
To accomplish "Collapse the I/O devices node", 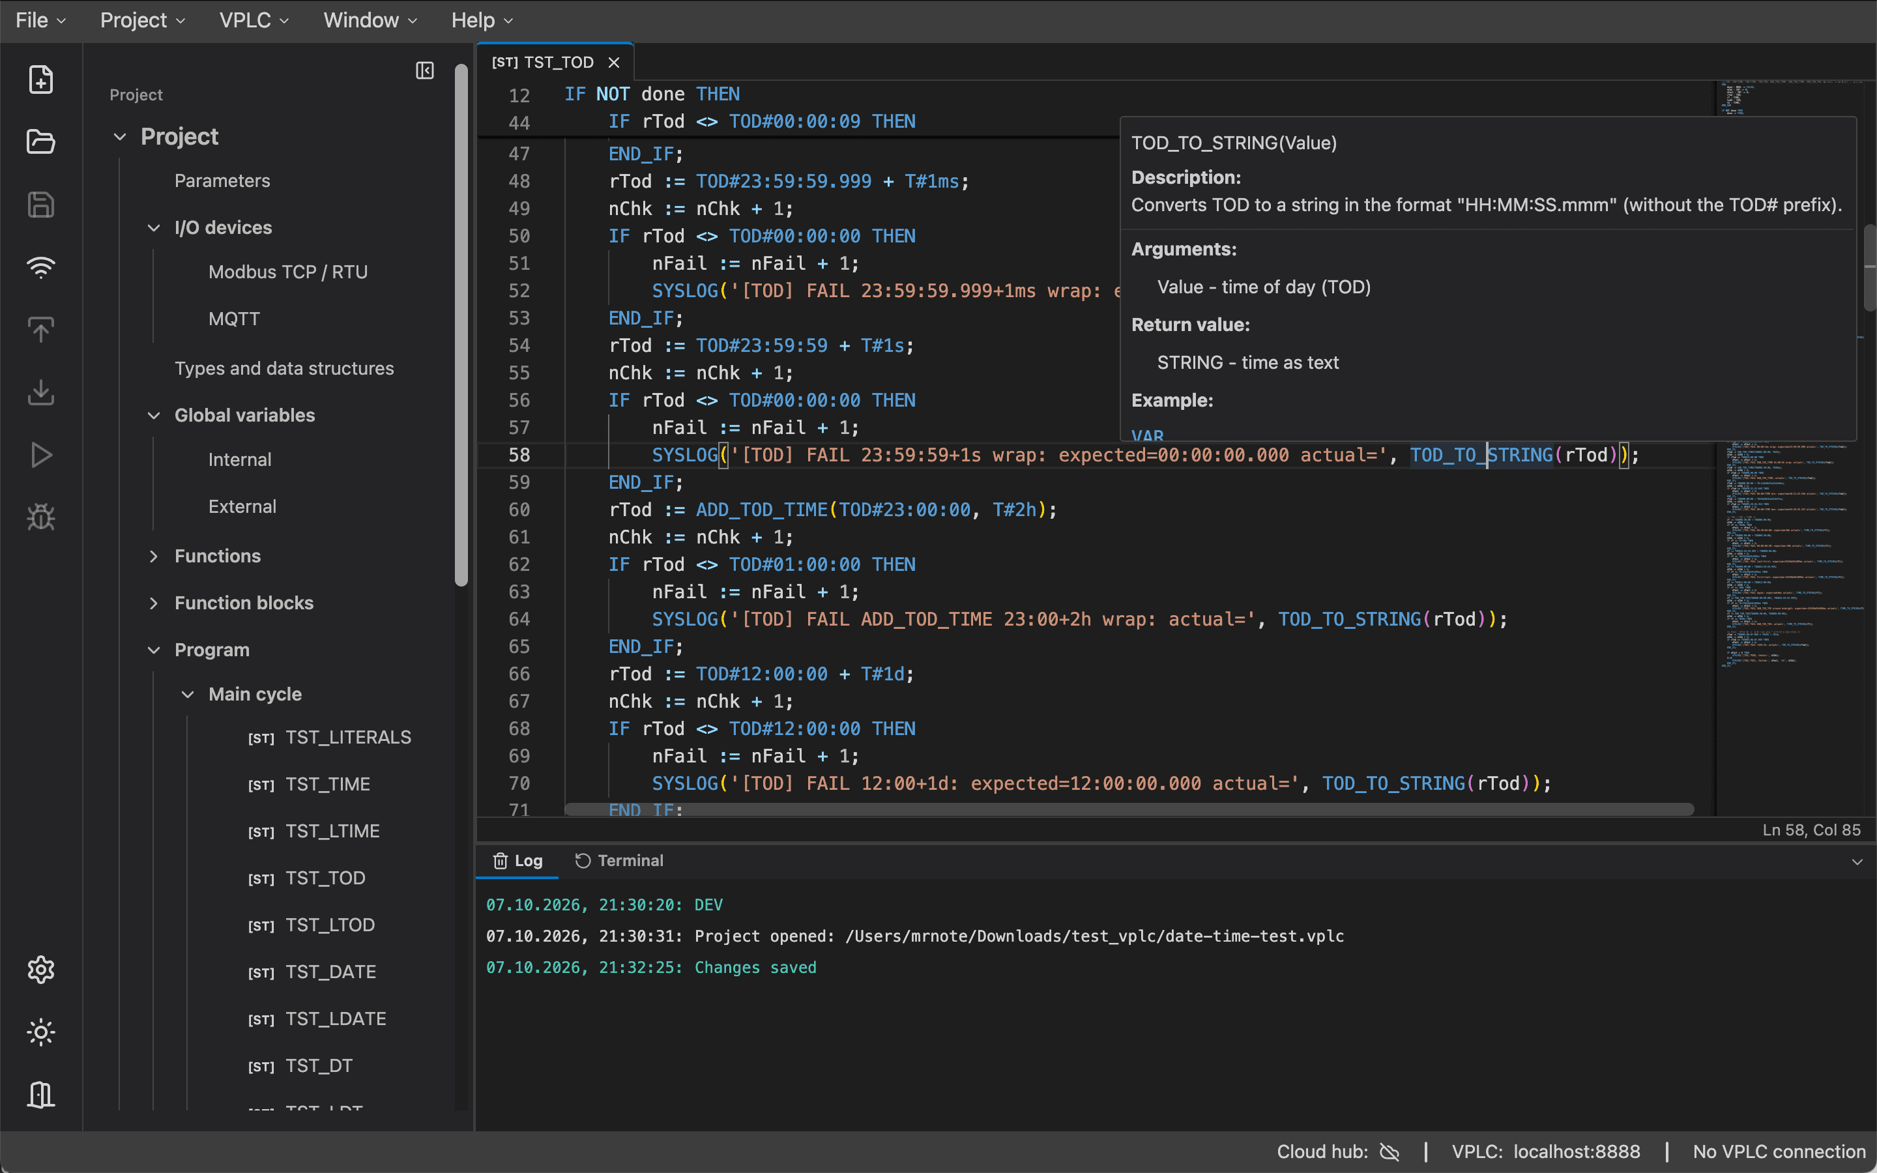I will 154,227.
